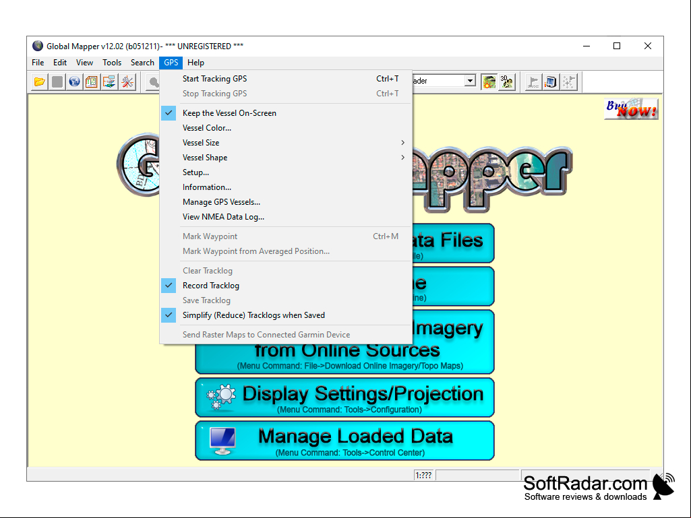This screenshot has width=691, height=518.
Task: Expand the Vessel Shape submenu
Action: pyautogui.click(x=286, y=158)
